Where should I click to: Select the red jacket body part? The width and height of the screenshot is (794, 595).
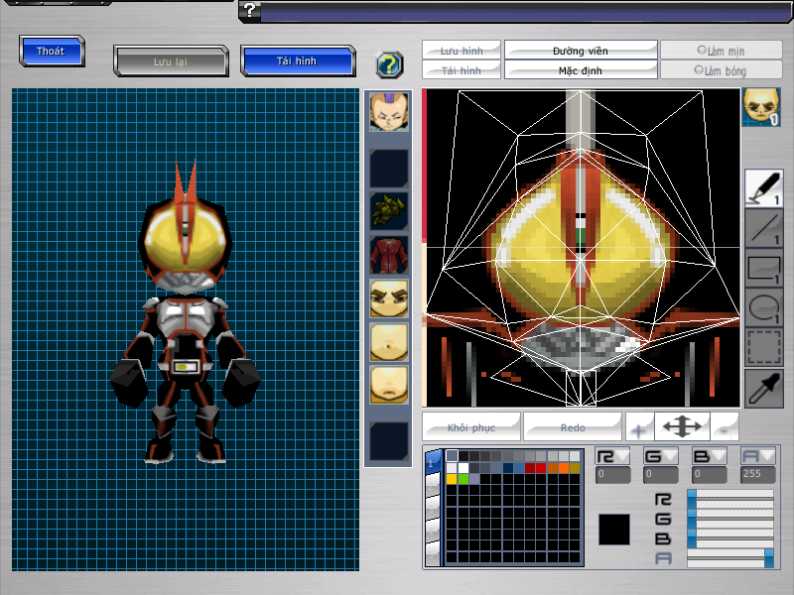(388, 255)
